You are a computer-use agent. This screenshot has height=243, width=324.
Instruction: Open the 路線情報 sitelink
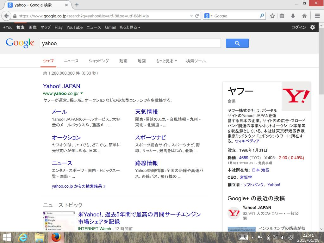coord(146,163)
